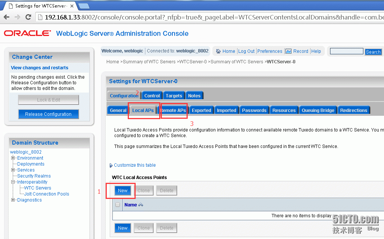Image resolution: width=384 pixels, height=239 pixels.
Task: Open the Remote APs sub-tab
Action: click(173, 111)
